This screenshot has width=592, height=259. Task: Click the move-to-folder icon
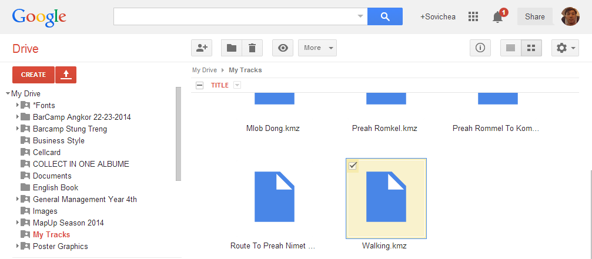(x=232, y=48)
